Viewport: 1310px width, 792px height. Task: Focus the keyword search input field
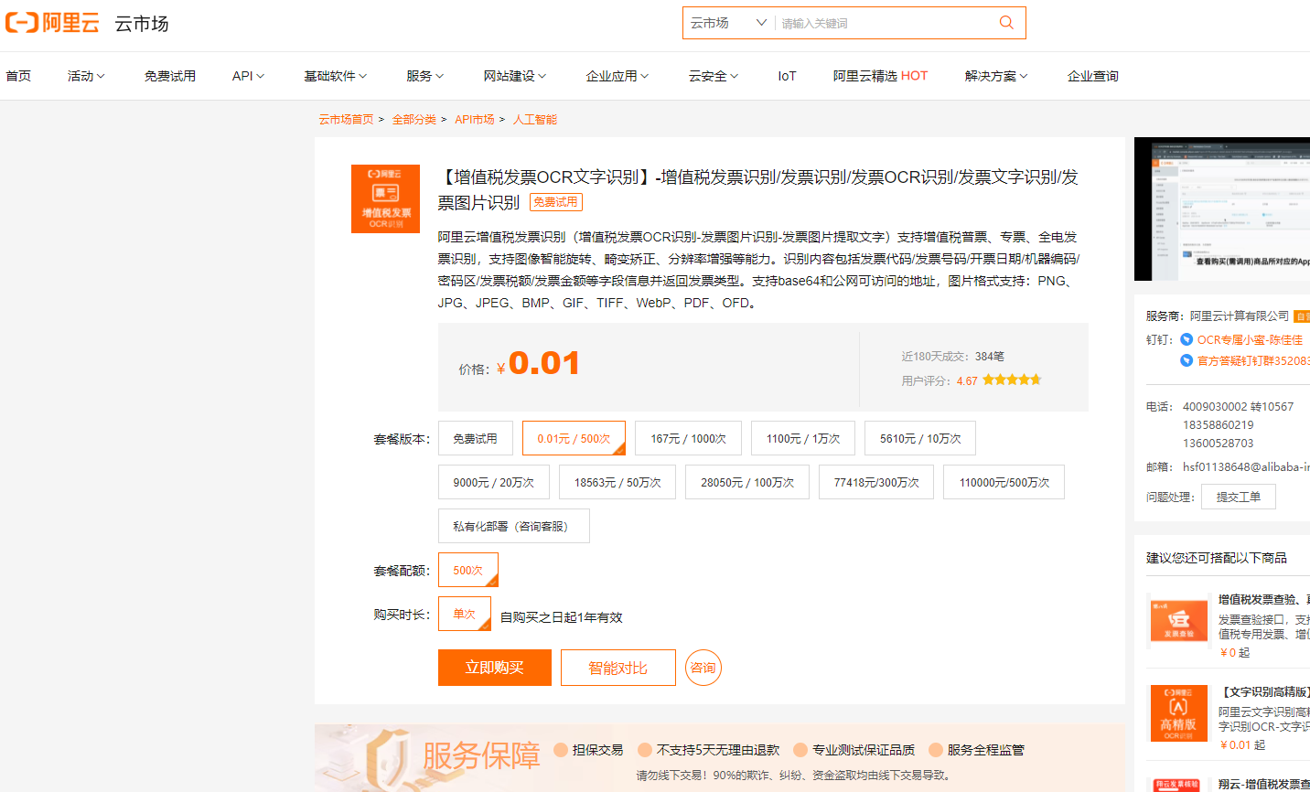tap(883, 23)
